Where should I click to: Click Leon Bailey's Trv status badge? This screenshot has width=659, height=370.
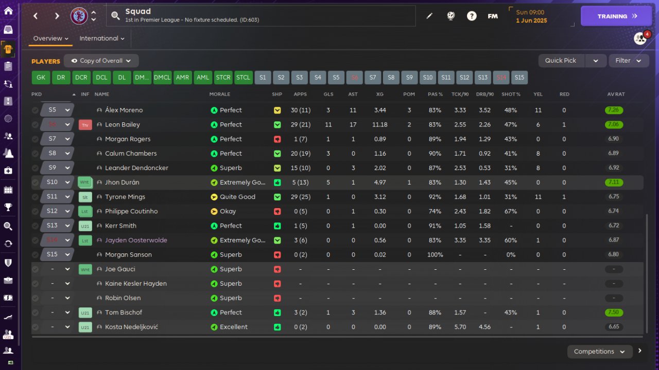tap(85, 125)
